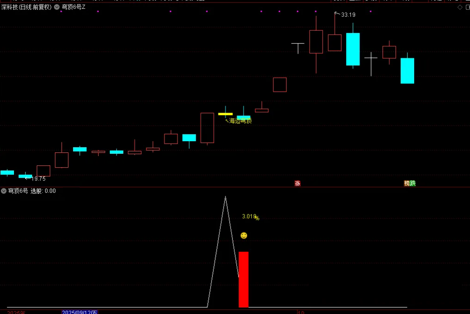The height and width of the screenshot is (314, 470).
Task: Click the 深科技 stock title label
Action: tap(26, 7)
